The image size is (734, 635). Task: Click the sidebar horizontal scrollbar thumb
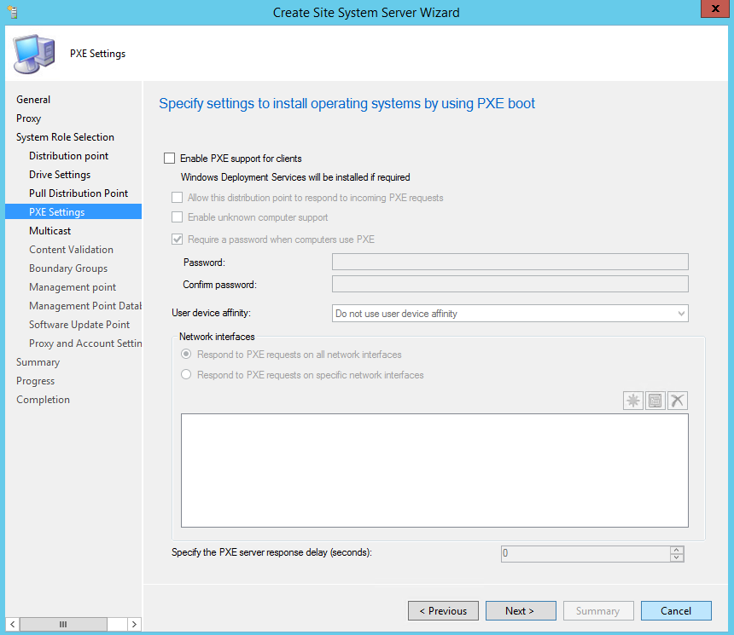[63, 624]
